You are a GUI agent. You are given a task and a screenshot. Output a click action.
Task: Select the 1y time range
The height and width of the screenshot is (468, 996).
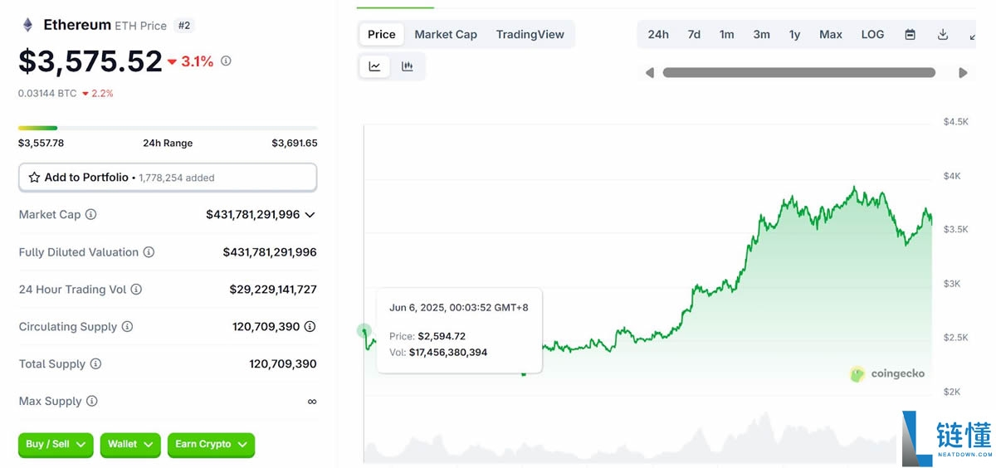coord(794,35)
